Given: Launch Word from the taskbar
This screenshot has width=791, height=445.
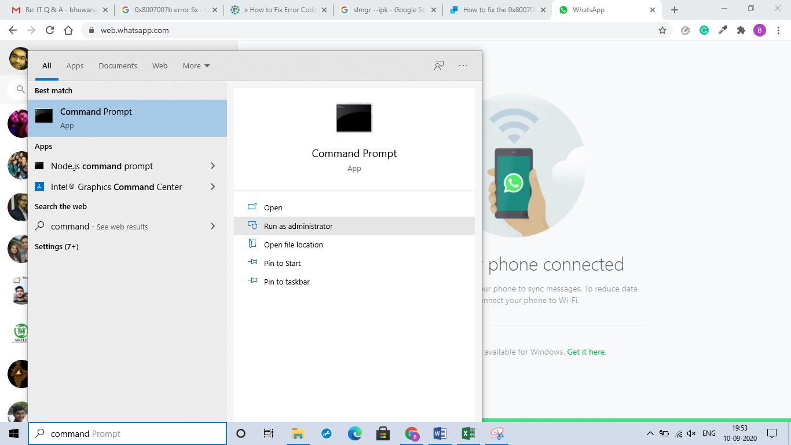Looking at the screenshot, I should point(440,433).
